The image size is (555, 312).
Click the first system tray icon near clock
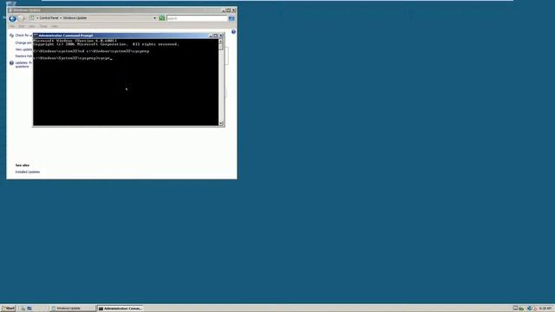515,309
